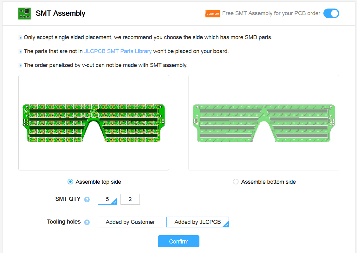Screen dimensions: 357x253
Task: Click the checkmark corner on quantity 5 option
Action: [115, 203]
